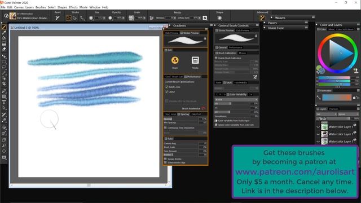
Task: Toggle Color variability from Audio Input
Action: [216, 120]
